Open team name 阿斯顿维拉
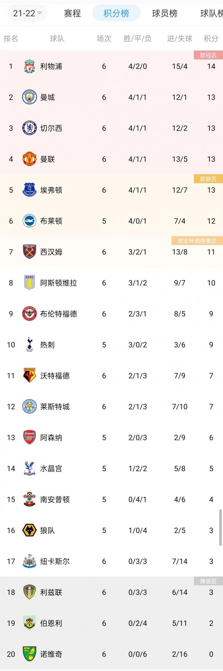Screen dimensions: 223x671 [x=59, y=283]
